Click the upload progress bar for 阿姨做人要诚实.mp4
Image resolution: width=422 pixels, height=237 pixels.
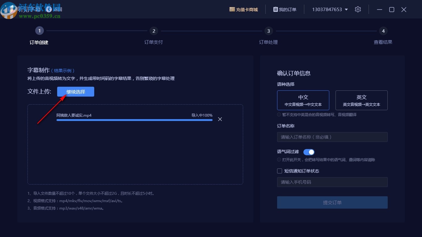pyautogui.click(x=134, y=120)
